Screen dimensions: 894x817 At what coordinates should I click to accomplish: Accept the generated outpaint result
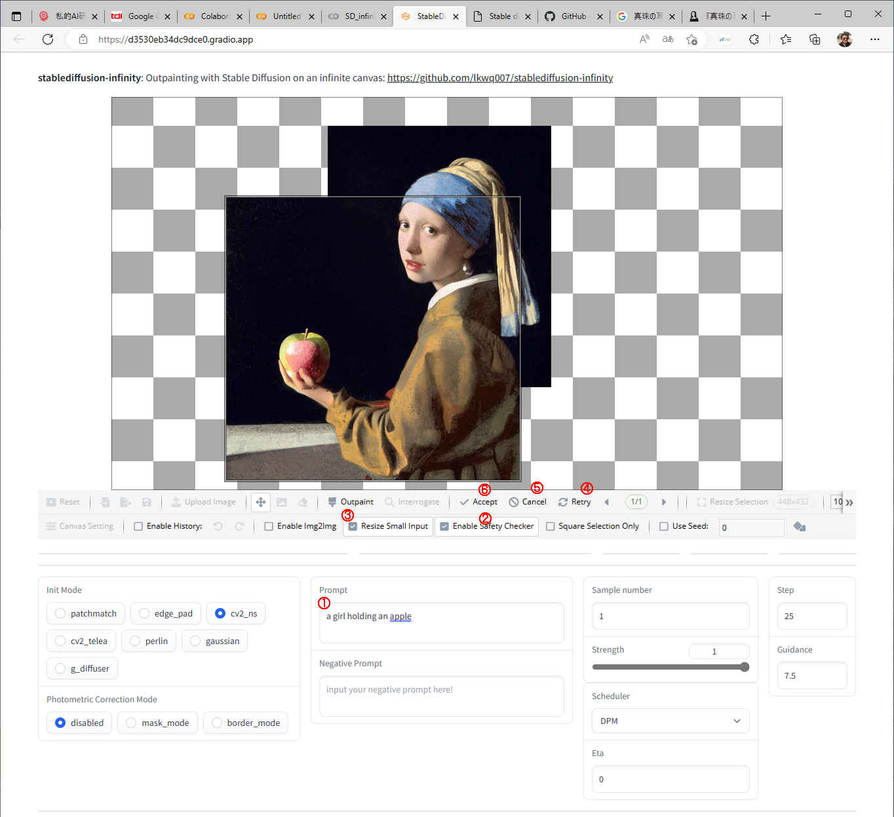tap(478, 502)
